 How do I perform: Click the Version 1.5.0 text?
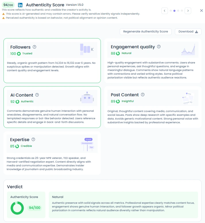click(75, 5)
